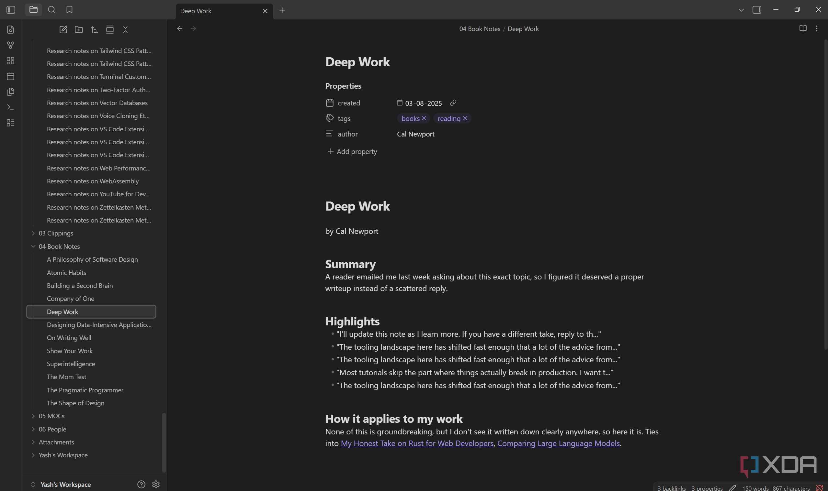Open Atomic Habits note
Viewport: 828px width, 491px height.
91,273
